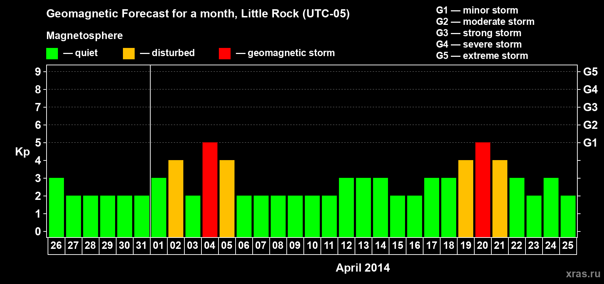Click date label 26 on the axis
This screenshot has height=284, width=604.
56,245
